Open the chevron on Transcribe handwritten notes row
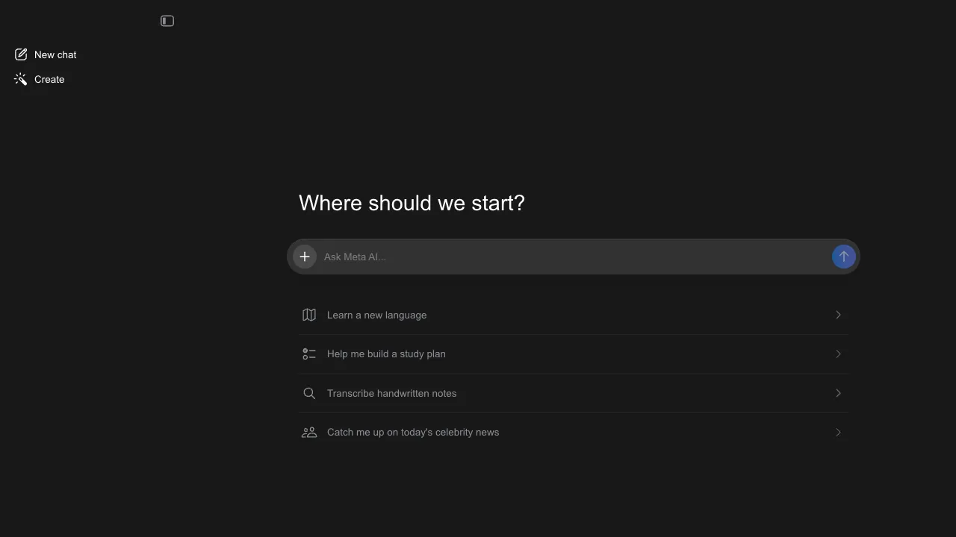Viewport: 956px width, 537px height. tap(838, 393)
